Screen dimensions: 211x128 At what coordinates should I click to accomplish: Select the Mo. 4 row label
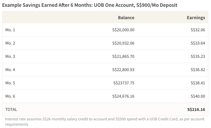click(10, 70)
